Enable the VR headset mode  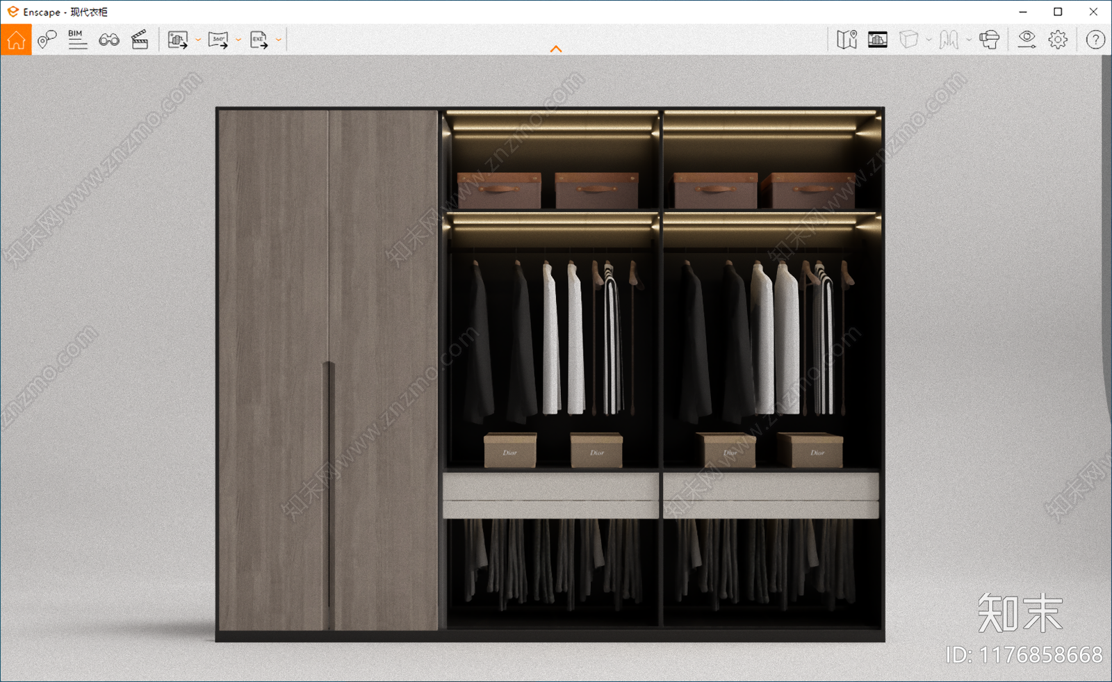click(x=989, y=40)
